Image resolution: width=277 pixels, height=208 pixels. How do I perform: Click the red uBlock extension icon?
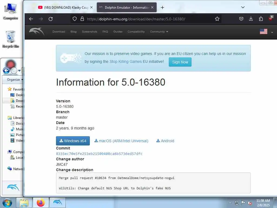click(x=271, y=18)
